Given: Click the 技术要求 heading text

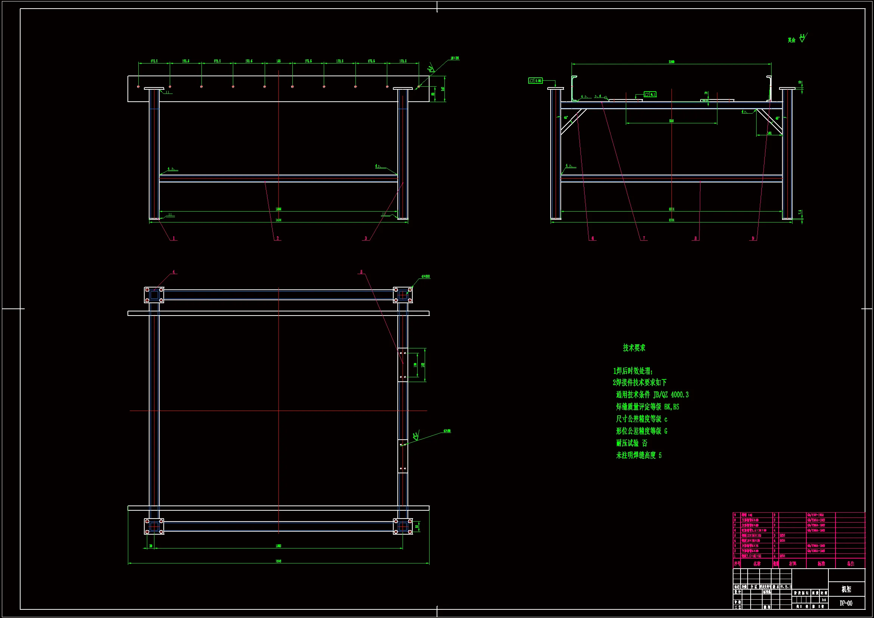Looking at the screenshot, I should (x=634, y=348).
